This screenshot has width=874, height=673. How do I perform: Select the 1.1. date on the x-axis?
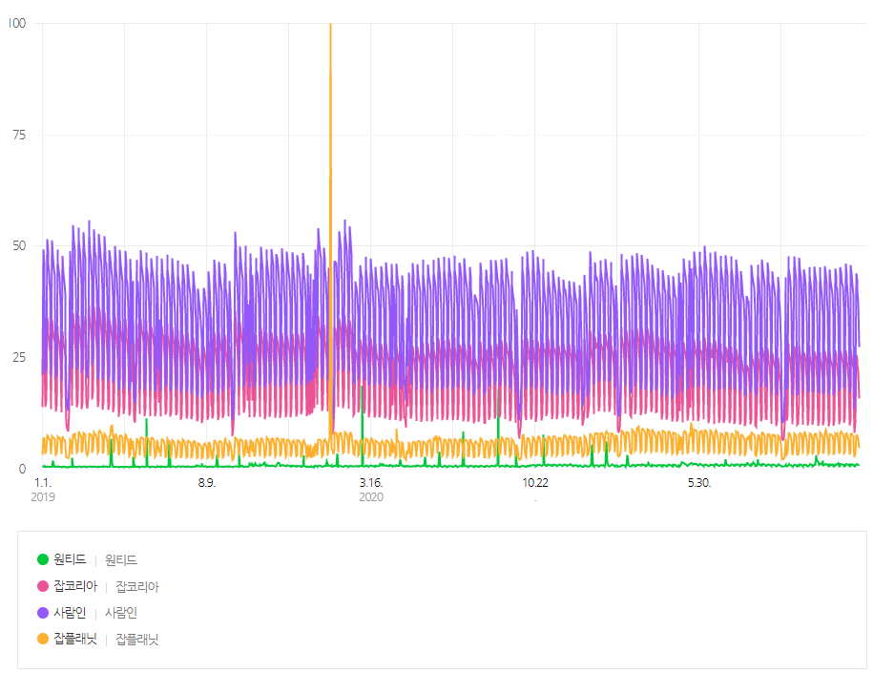point(43,483)
